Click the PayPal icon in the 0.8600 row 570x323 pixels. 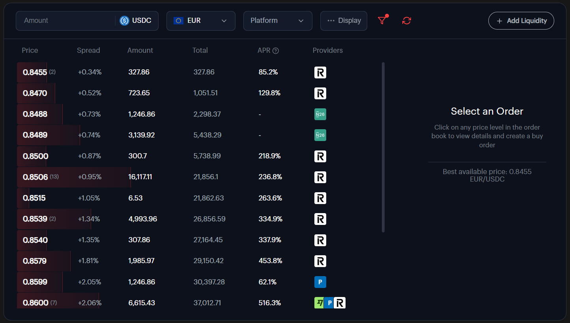pyautogui.click(x=329, y=303)
